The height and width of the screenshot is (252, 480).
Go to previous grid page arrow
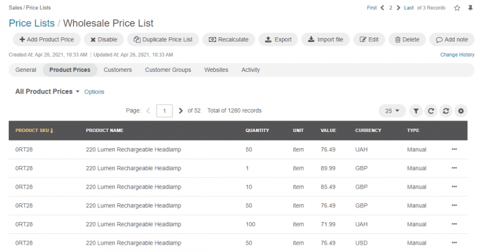pos(148,111)
